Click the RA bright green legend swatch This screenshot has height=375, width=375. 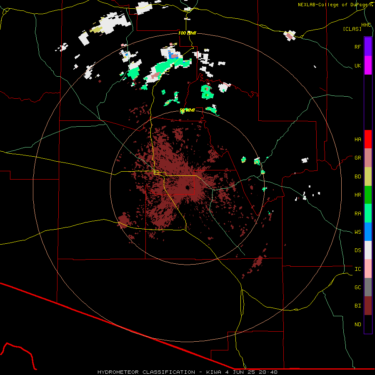pos(368,213)
